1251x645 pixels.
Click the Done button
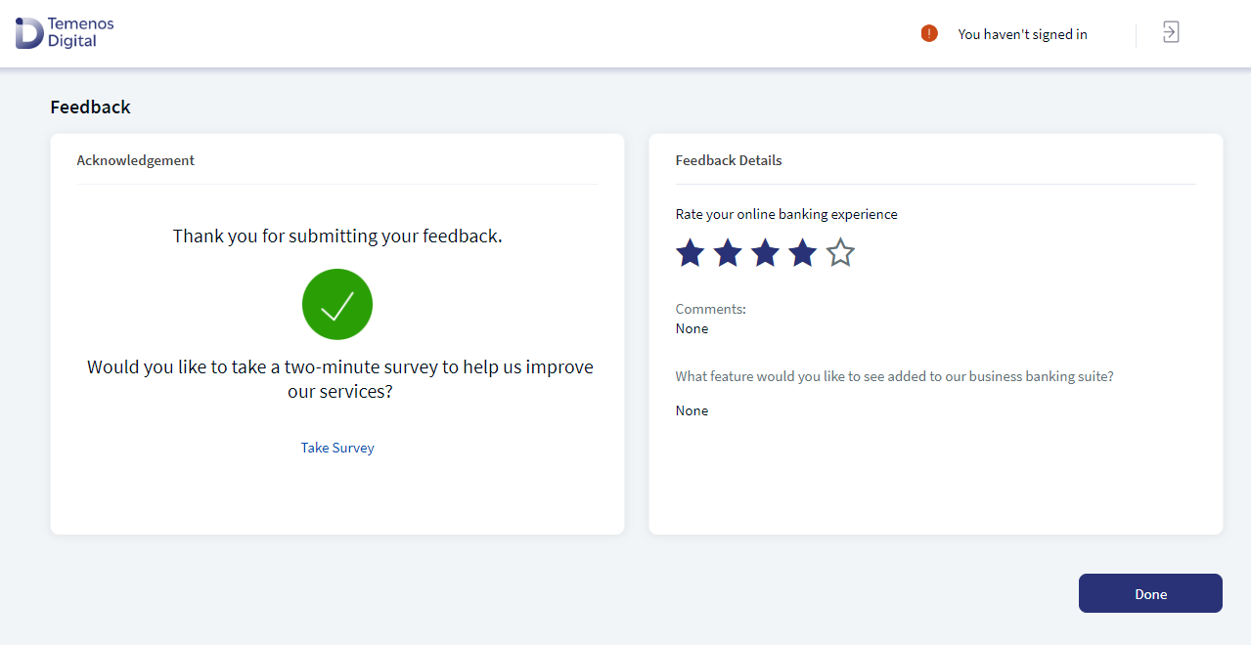1150,593
